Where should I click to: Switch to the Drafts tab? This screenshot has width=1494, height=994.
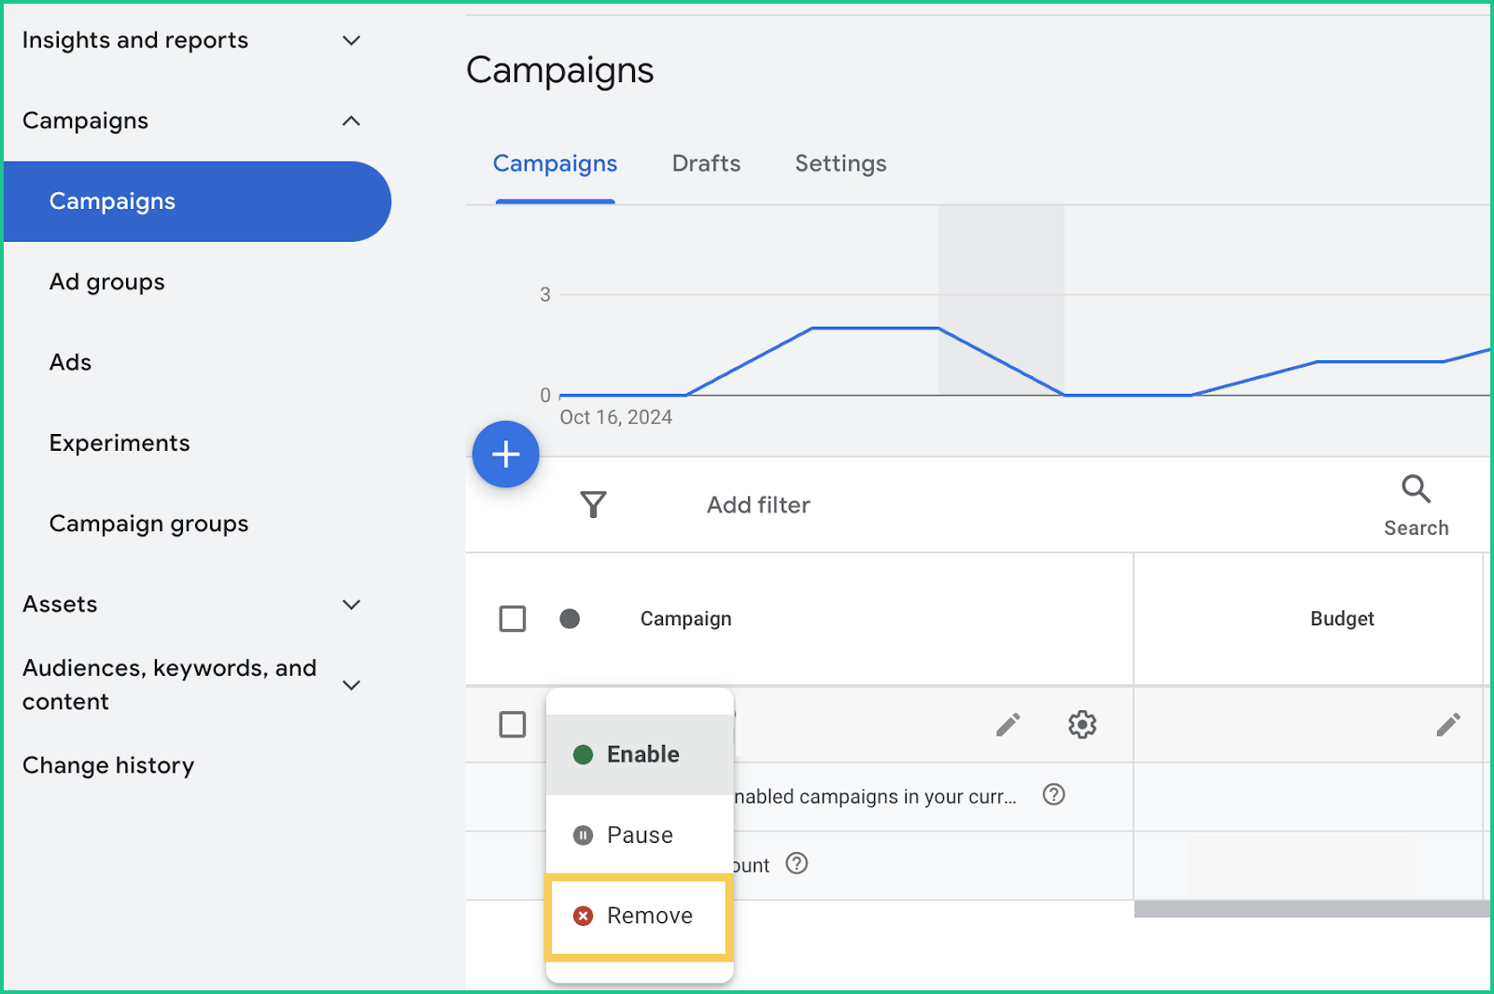[706, 163]
